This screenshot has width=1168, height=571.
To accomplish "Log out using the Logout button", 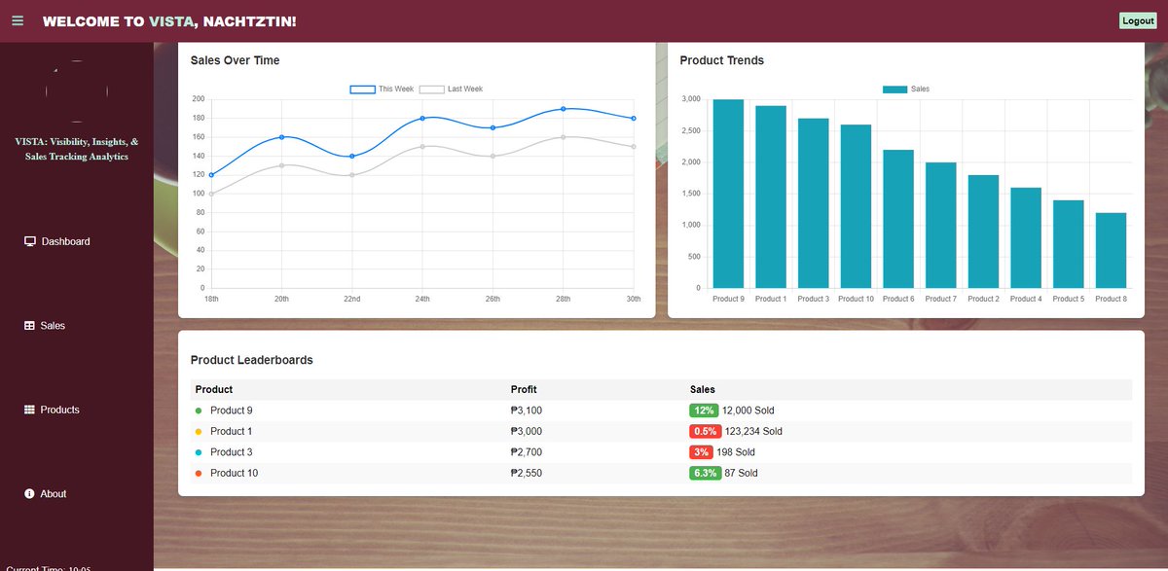I will pyautogui.click(x=1138, y=20).
